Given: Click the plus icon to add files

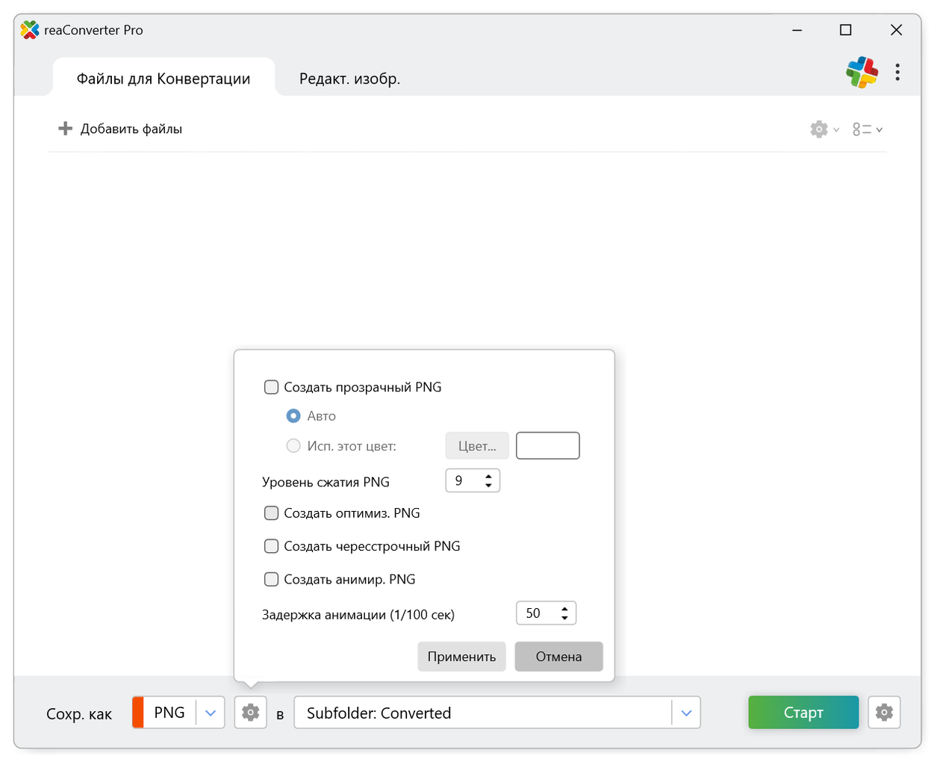Looking at the screenshot, I should [66, 128].
